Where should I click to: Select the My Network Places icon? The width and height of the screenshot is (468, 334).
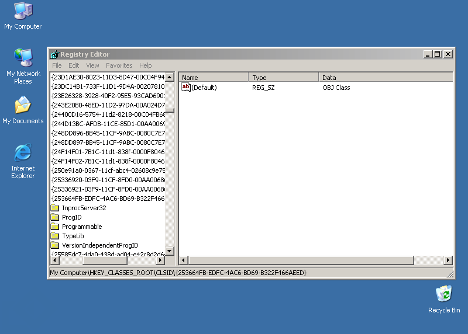point(23,66)
